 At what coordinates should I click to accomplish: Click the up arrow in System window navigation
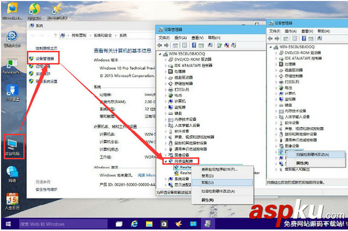pos(56,35)
